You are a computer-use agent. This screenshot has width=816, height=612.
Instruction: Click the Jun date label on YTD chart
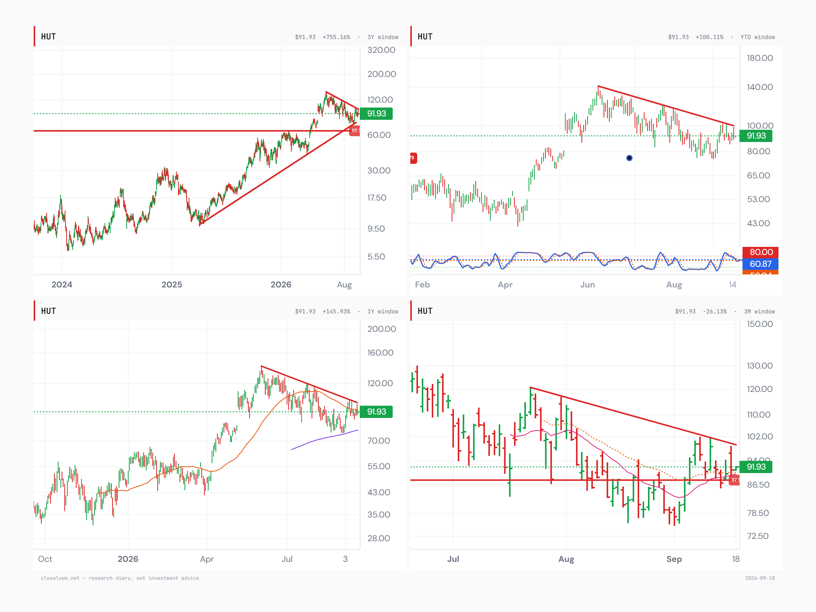(x=587, y=285)
